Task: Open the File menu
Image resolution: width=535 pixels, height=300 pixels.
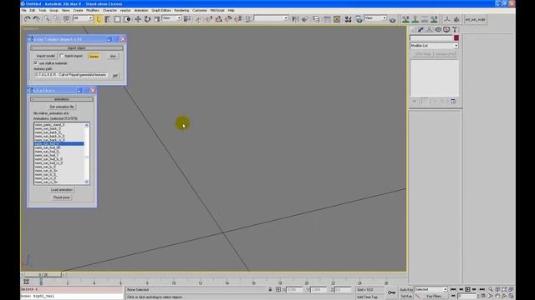Action: tap(24, 11)
